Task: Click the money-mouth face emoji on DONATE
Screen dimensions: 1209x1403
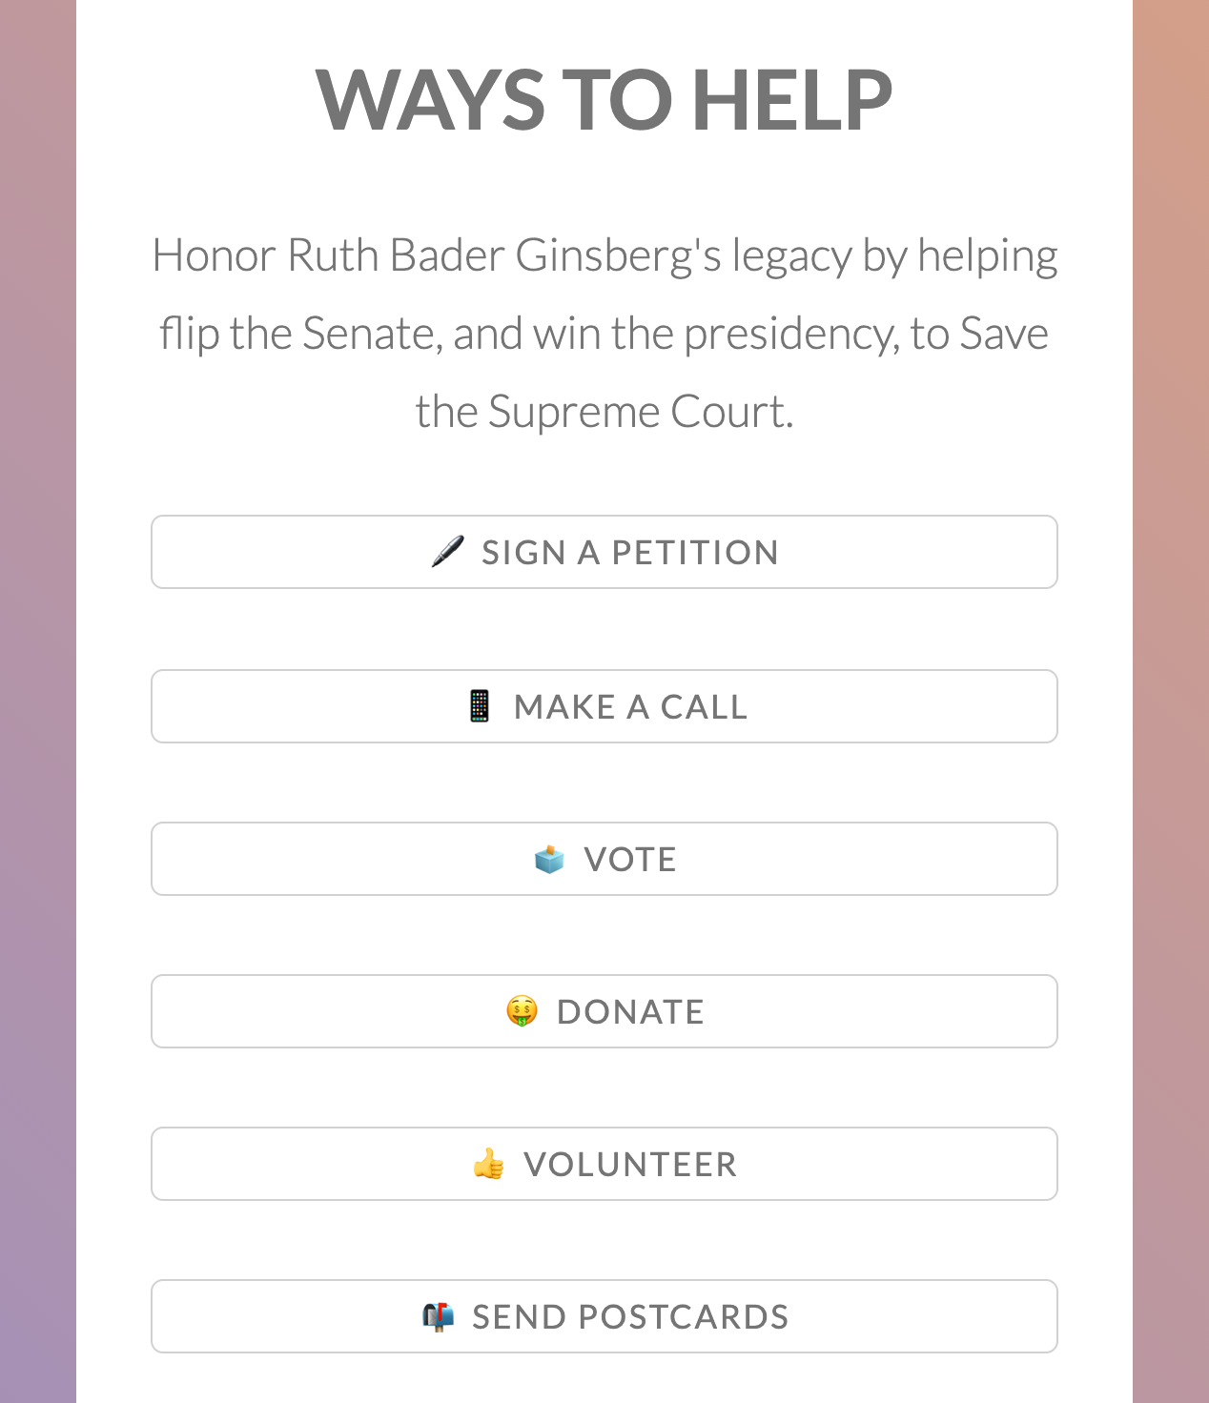Action: click(x=521, y=1011)
